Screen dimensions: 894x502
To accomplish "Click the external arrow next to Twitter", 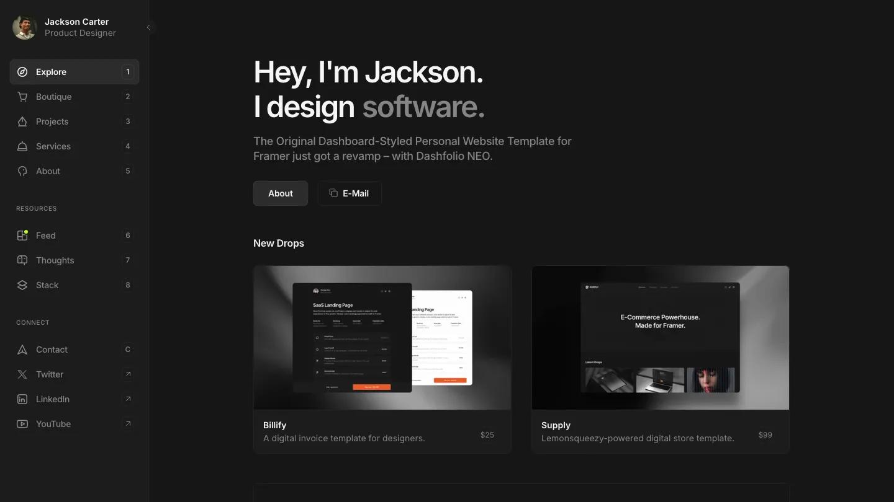I will point(128,374).
